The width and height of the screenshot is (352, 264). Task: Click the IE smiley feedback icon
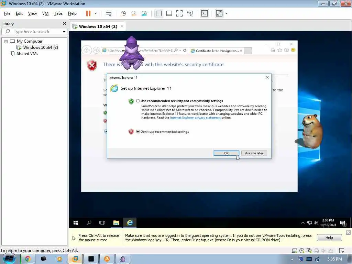point(293,50)
